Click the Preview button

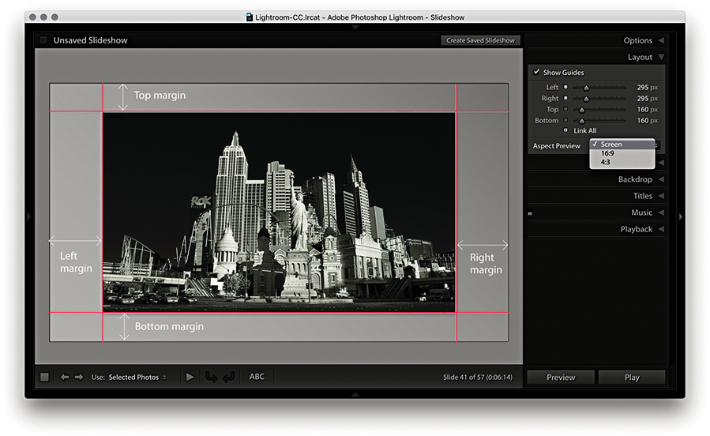[x=561, y=378]
